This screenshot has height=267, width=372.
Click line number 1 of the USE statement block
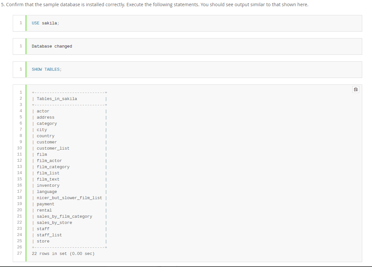21,23
